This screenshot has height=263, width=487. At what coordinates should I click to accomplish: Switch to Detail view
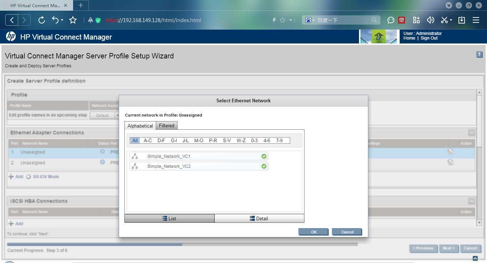pos(259,218)
